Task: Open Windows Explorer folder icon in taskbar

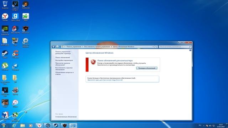Action: (22, 126)
